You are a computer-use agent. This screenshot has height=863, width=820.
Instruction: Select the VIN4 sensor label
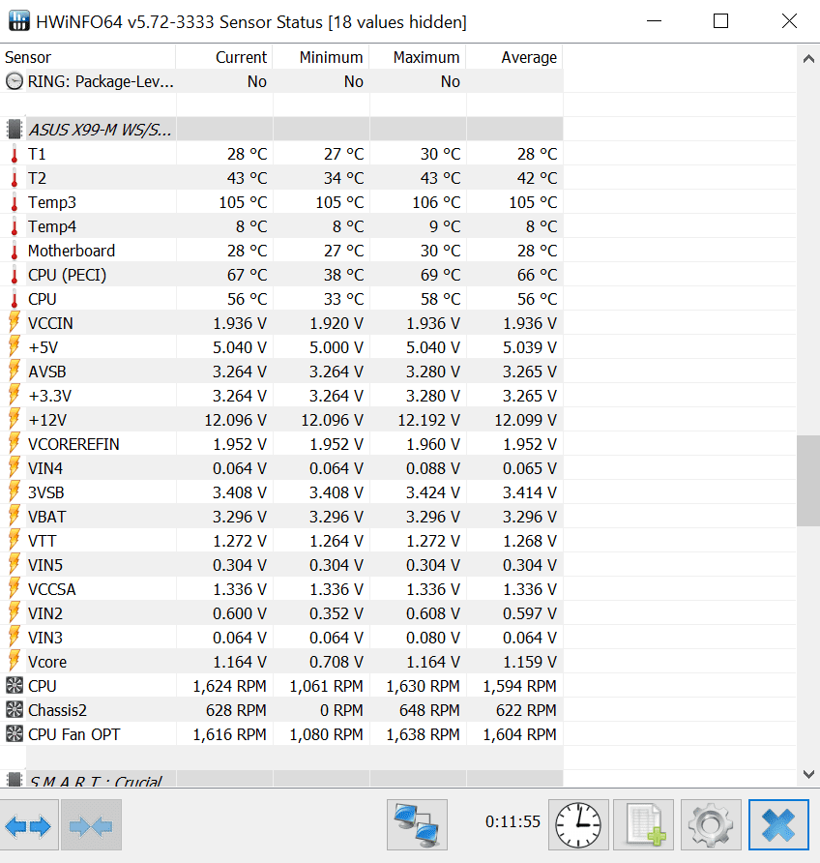pyautogui.click(x=45, y=468)
